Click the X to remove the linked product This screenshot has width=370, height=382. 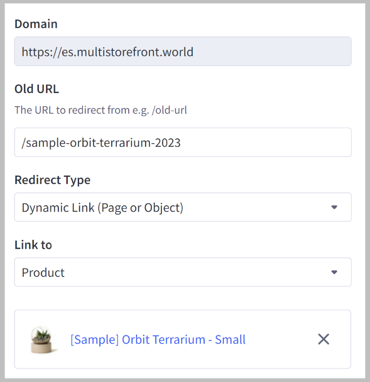(323, 339)
